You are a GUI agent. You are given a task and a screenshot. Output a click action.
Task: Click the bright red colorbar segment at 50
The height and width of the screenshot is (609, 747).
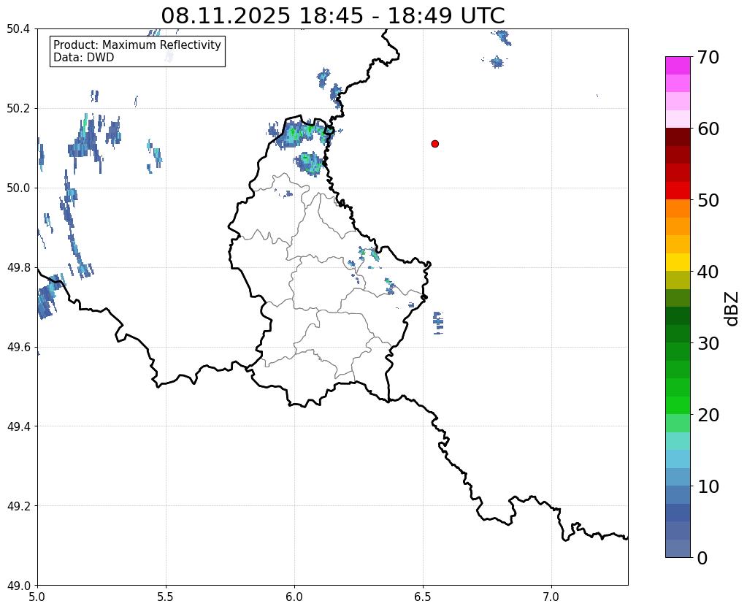[x=678, y=191]
